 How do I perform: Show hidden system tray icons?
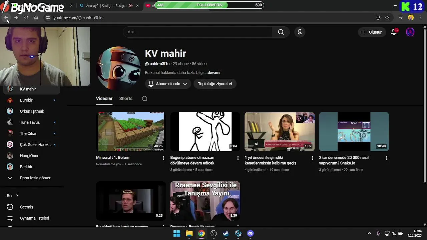click(369, 233)
